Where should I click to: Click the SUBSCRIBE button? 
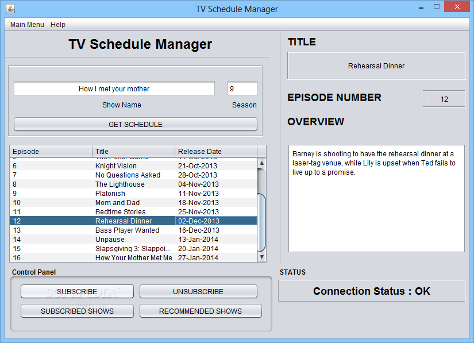pyautogui.click(x=77, y=292)
